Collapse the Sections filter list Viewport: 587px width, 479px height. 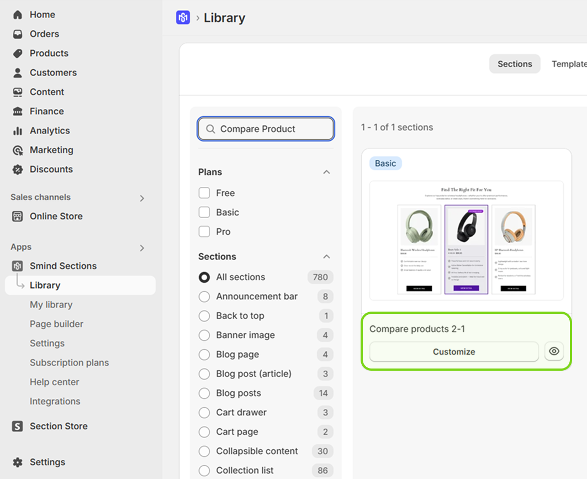tap(326, 257)
